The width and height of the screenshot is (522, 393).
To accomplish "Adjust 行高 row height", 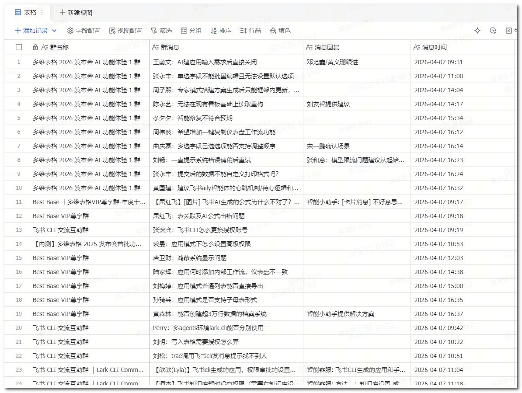I will click(x=251, y=31).
